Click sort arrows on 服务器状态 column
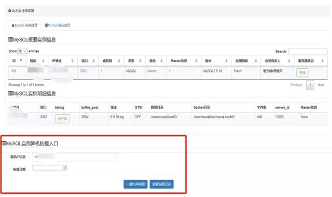The width and height of the screenshot is (332, 197). pyautogui.click(x=323, y=61)
